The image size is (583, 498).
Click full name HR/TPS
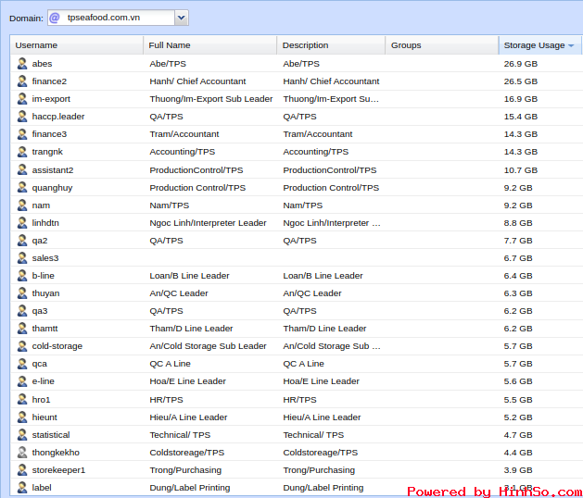point(166,399)
